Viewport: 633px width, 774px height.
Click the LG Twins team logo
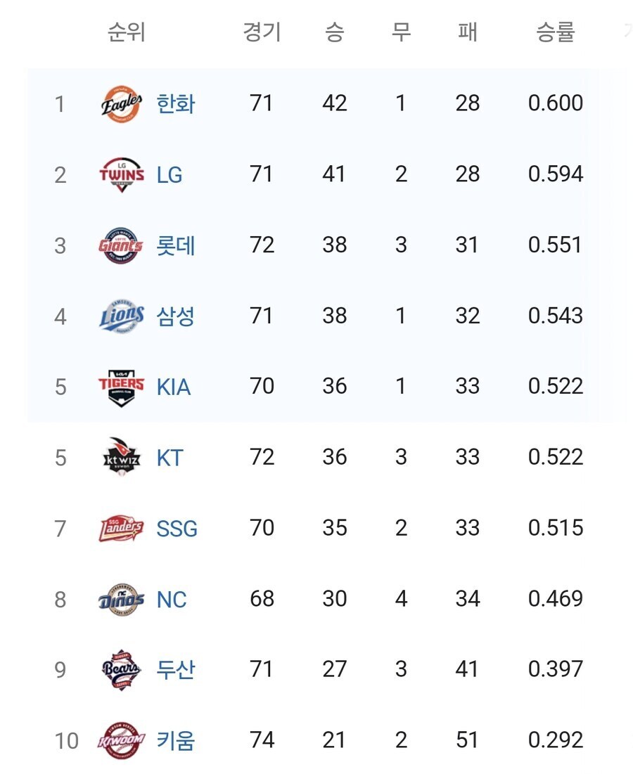point(121,174)
